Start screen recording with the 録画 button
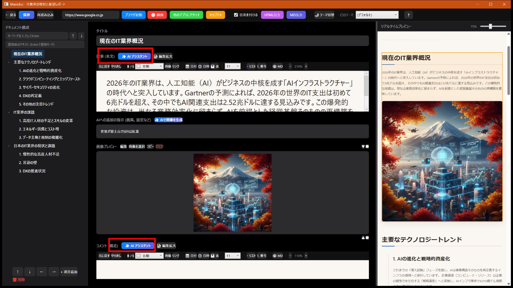513x288 pixels. (157, 15)
